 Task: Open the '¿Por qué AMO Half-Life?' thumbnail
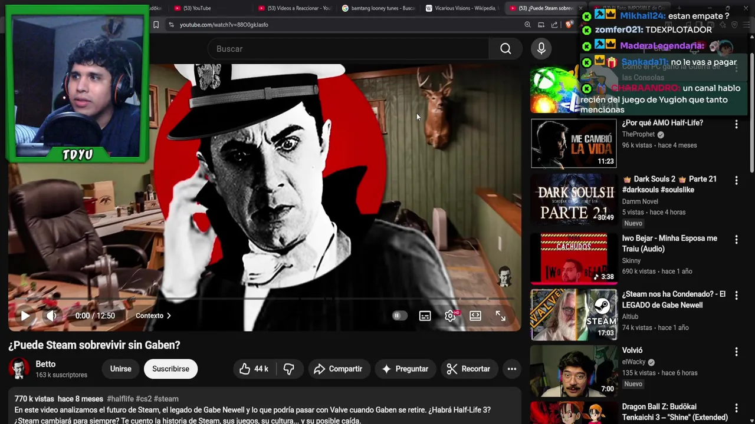pyautogui.click(x=573, y=143)
